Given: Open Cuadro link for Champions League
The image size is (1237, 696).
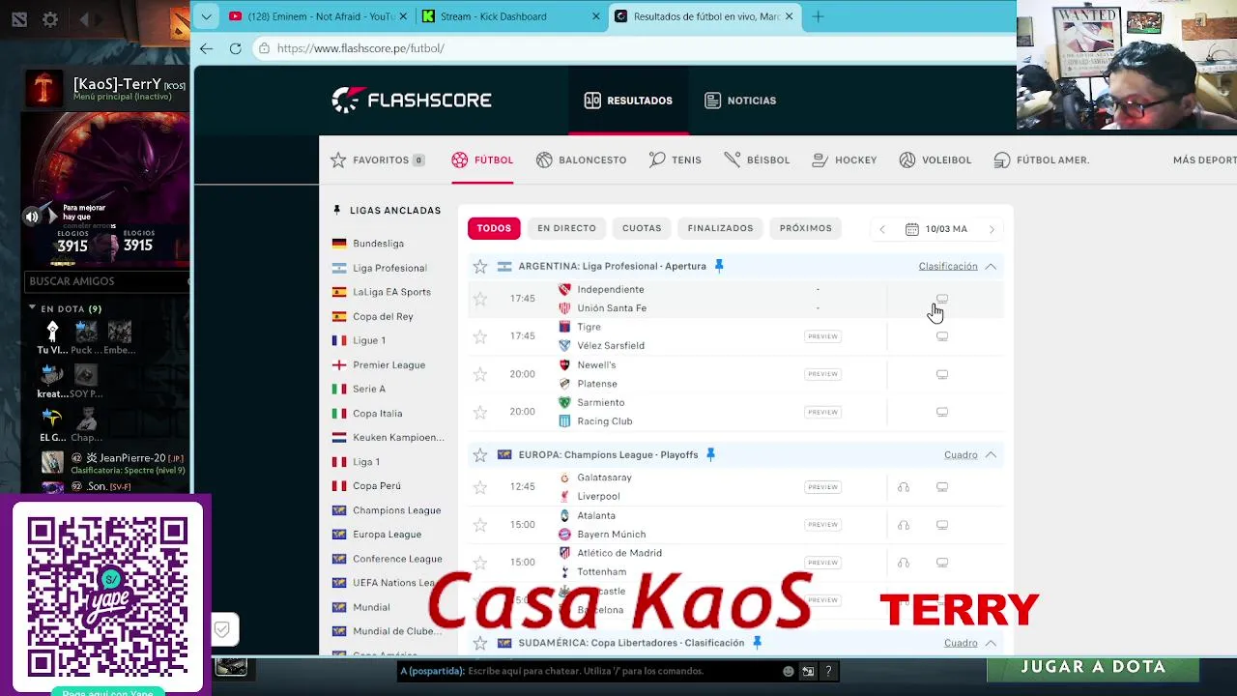Looking at the screenshot, I should tap(961, 454).
